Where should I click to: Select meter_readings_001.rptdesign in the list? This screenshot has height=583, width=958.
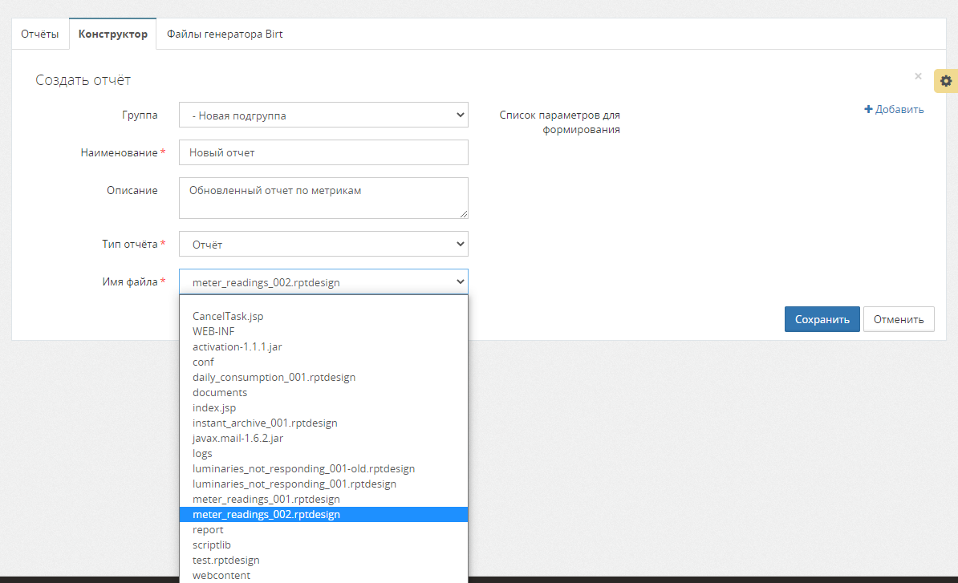pos(266,499)
